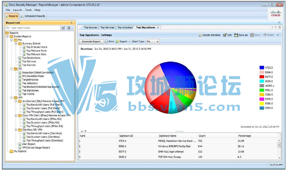Screen dimensions: 288x171
Task: Click the Print icon
Action: [106, 41]
